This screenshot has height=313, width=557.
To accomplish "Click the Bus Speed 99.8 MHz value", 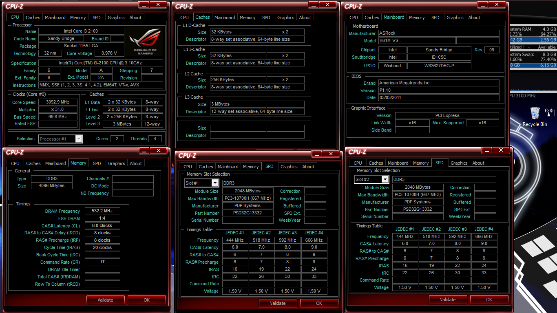I will (x=57, y=117).
